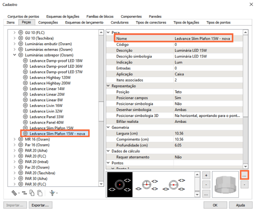This screenshot has height=212, width=256.
Task: Expand the MR 16 (Osram) node
Action: tap(15, 139)
